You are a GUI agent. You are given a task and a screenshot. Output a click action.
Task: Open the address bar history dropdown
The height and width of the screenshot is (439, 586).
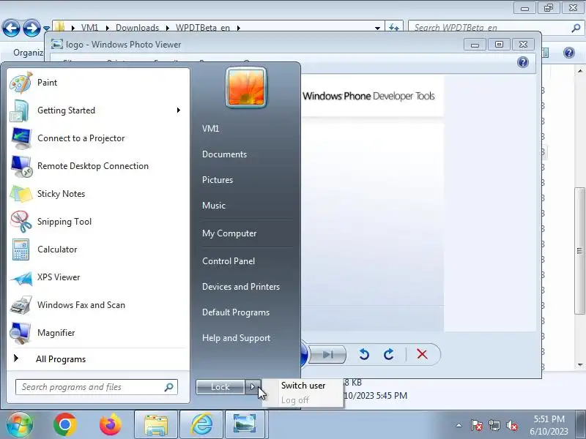tap(377, 28)
